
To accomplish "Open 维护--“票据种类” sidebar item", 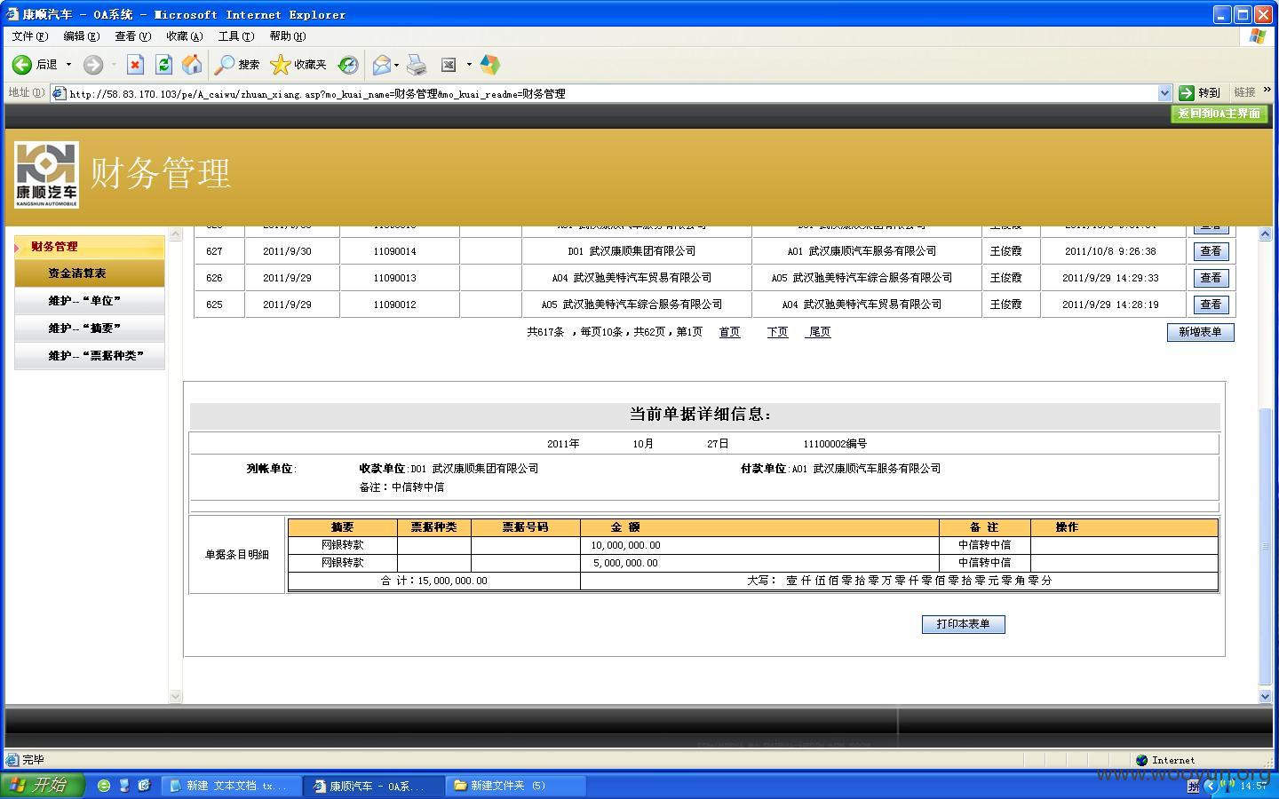I will pyautogui.click(x=90, y=356).
